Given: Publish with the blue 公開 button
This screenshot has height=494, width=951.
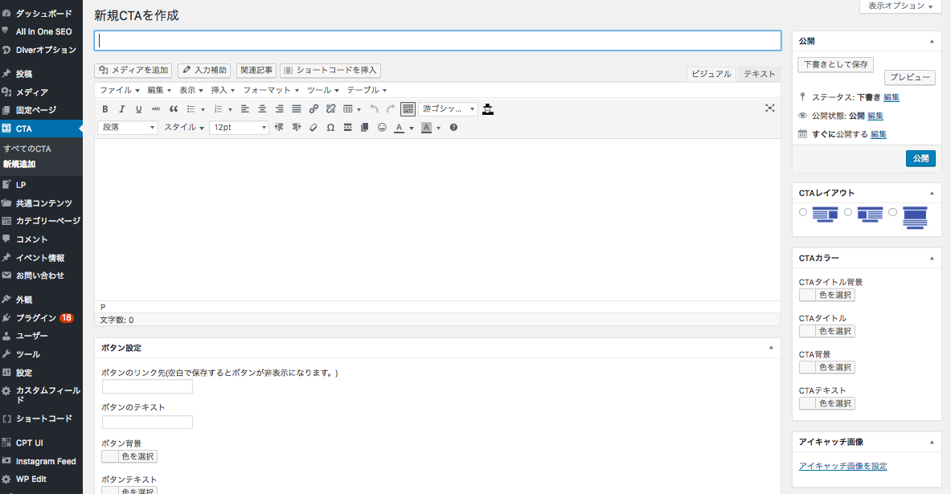Looking at the screenshot, I should click(920, 158).
